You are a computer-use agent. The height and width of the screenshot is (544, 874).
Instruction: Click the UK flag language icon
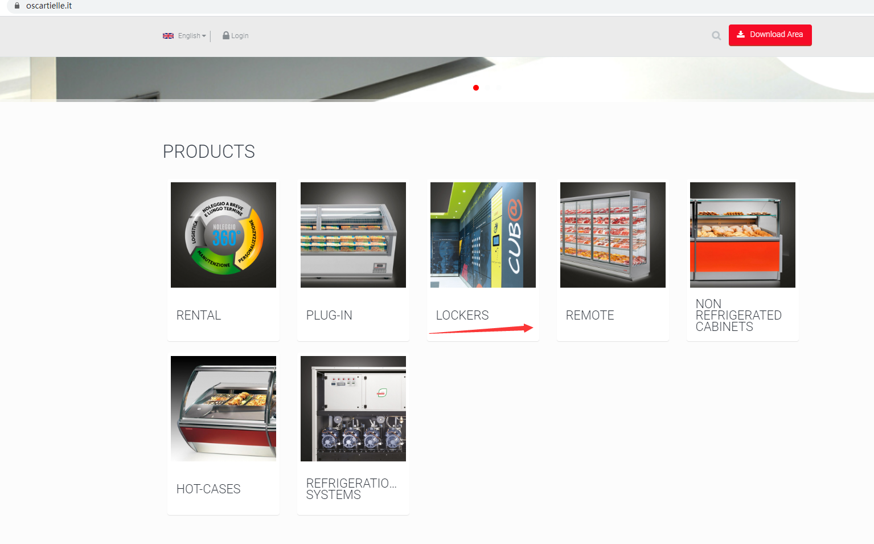(x=168, y=36)
